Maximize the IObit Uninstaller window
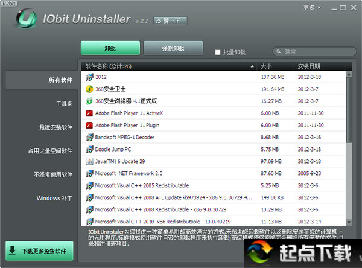This screenshot has height=268, width=362. (x=343, y=8)
